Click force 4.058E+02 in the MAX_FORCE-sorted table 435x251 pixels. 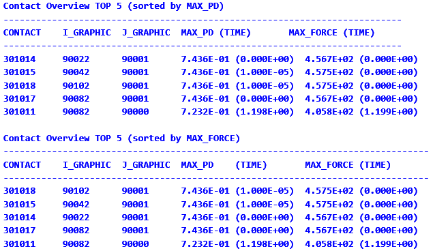[x=329, y=243]
